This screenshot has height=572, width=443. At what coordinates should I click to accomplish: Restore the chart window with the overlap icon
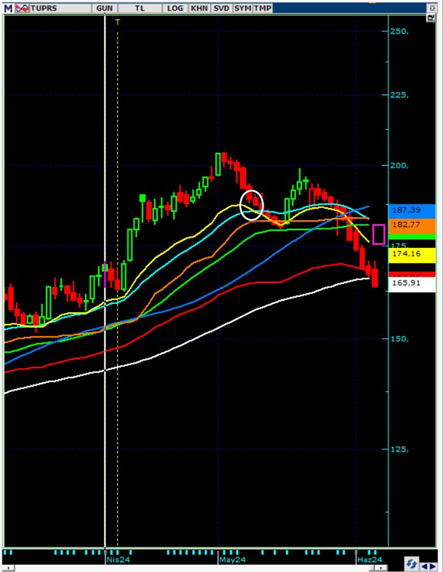click(x=431, y=18)
